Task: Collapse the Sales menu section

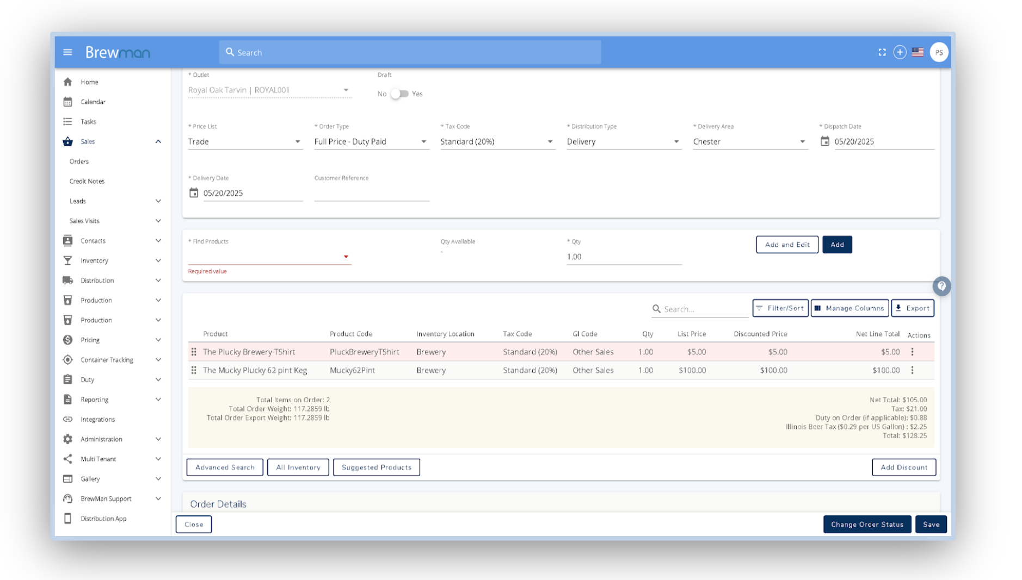Action: 158,141
